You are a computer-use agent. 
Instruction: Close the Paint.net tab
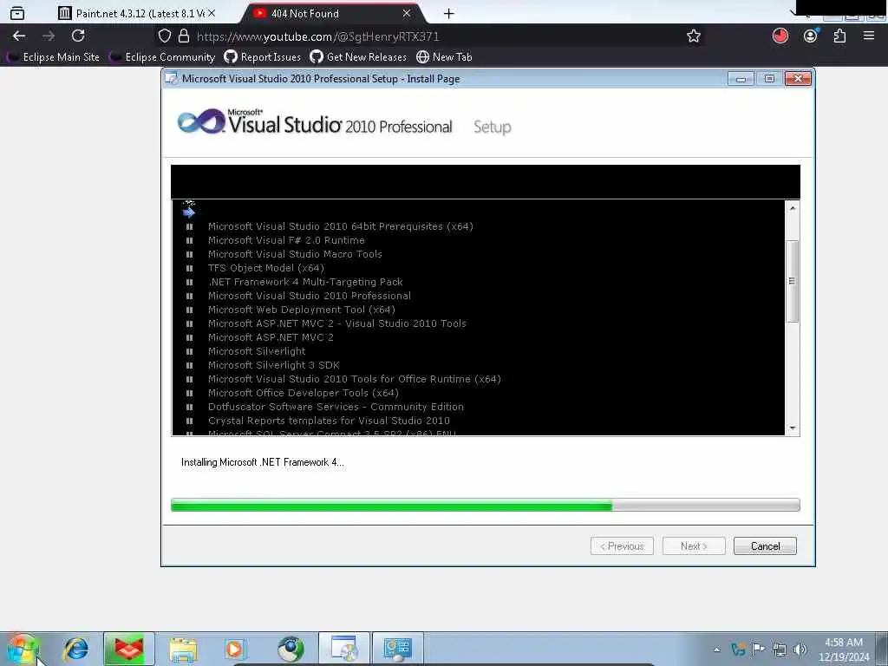(212, 13)
